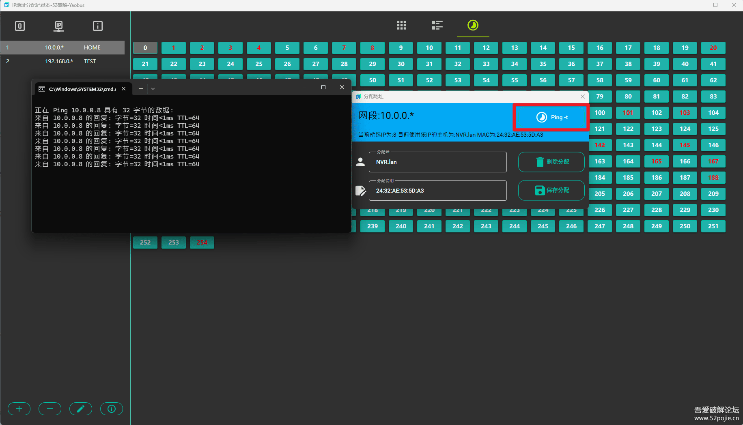This screenshot has height=425, width=743.
Task: Remove the selected network segment
Action: pos(50,409)
